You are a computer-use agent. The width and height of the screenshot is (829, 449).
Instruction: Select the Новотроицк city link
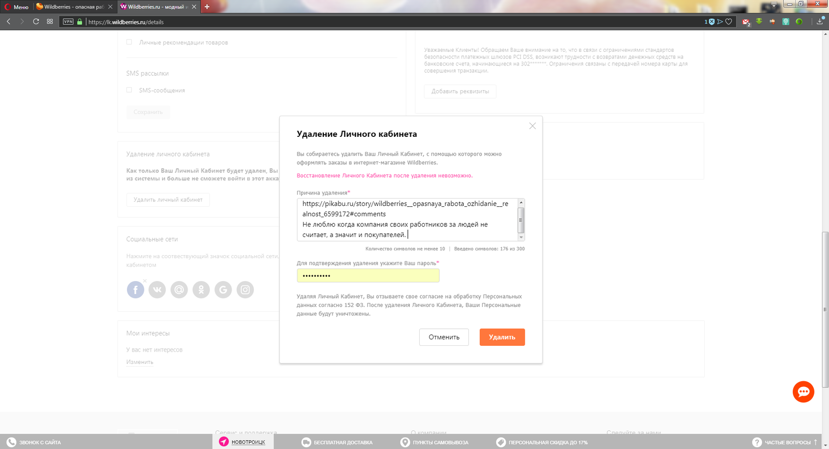(x=248, y=442)
